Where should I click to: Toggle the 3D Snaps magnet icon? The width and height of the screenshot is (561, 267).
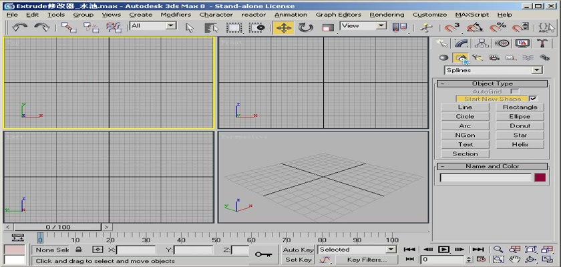452,27
